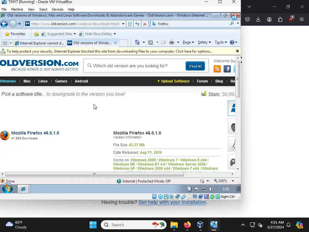This screenshot has height=232, width=309.
Task: Open VirtualBox Input menu
Action: (x=43, y=9)
